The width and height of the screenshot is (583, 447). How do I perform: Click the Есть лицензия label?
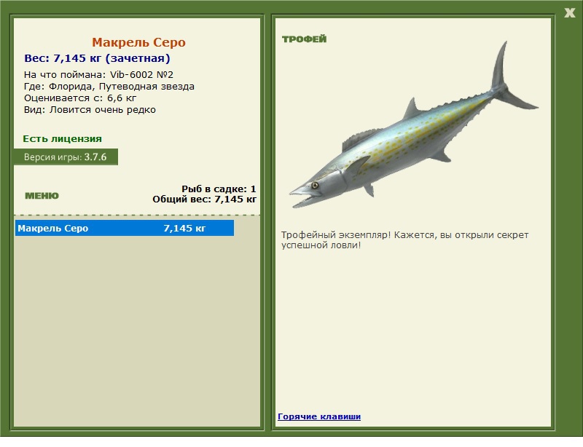pyautogui.click(x=62, y=138)
